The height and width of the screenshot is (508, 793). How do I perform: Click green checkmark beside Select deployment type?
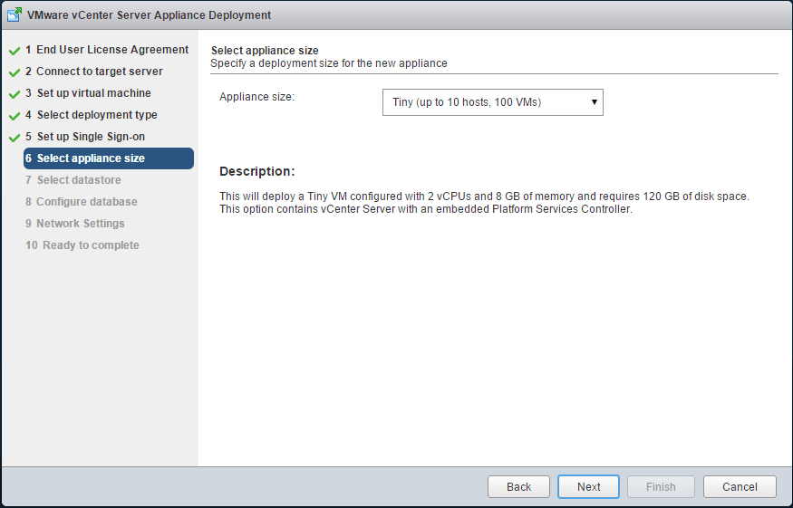pos(15,116)
